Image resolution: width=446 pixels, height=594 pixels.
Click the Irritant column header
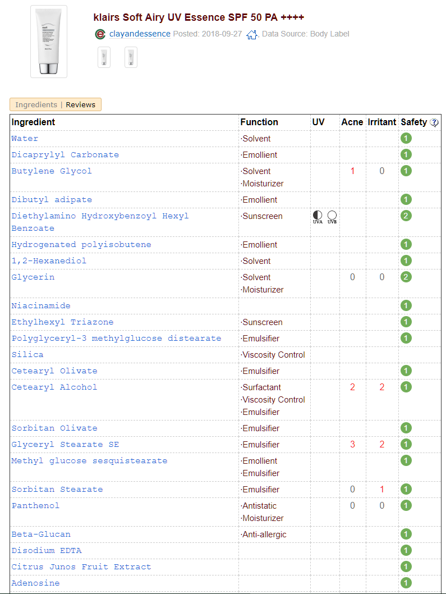tap(382, 122)
